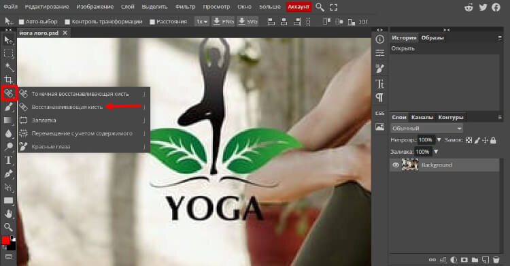This screenshot has width=510, height=266.
Task: Switch to the Каналы tab
Action: tap(422, 117)
